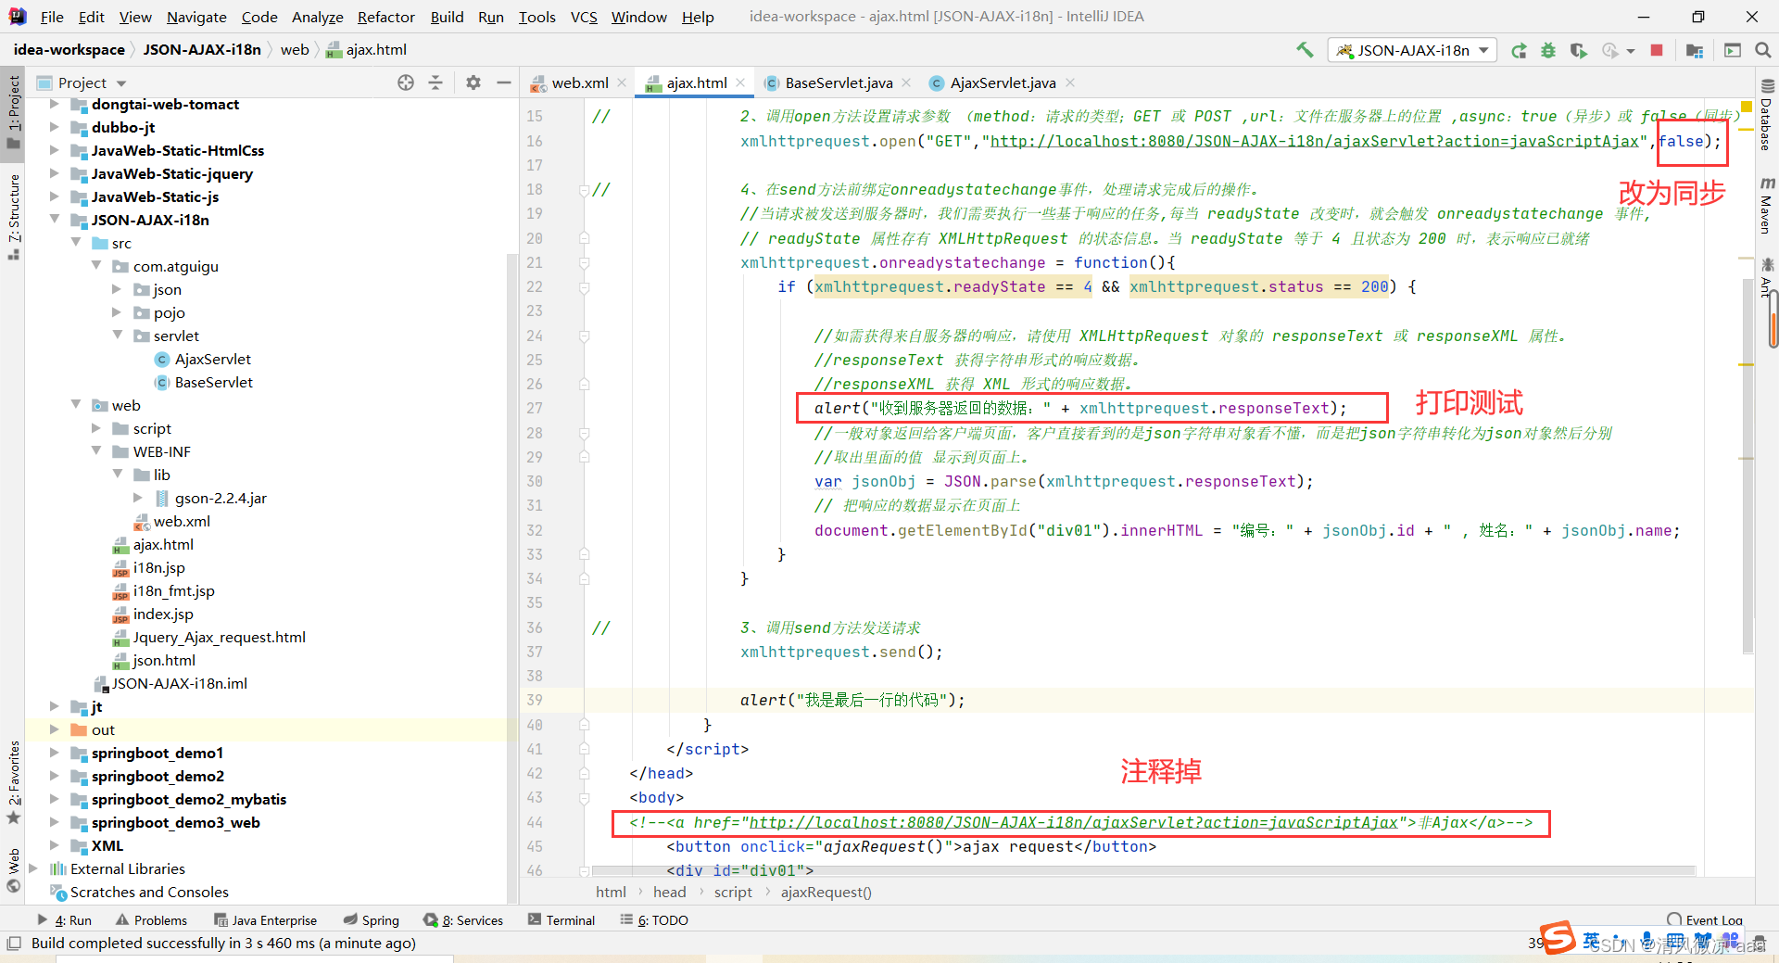This screenshot has height=963, width=1779.
Task: Expand the json package
Action: (117, 289)
